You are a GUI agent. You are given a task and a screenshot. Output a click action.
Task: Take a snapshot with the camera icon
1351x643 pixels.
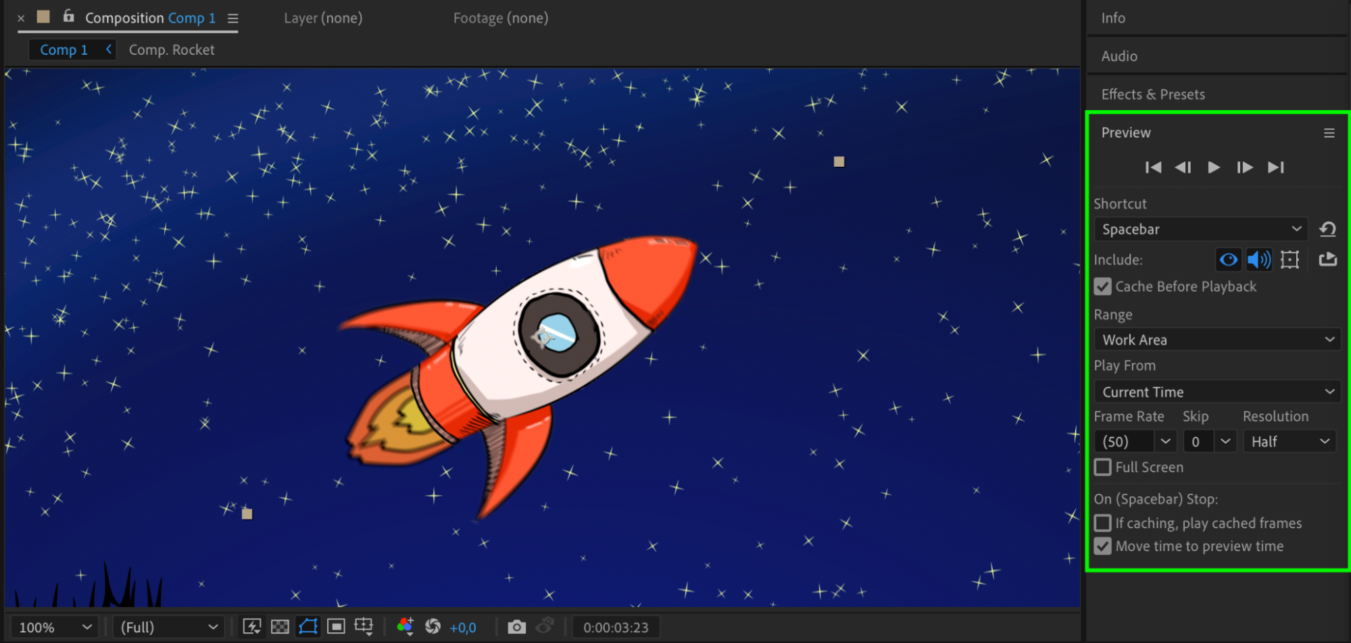(516, 627)
